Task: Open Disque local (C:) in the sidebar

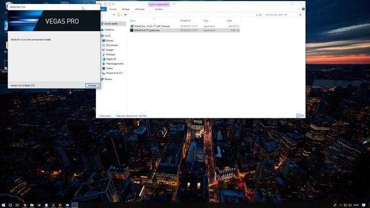Action: tap(114, 73)
